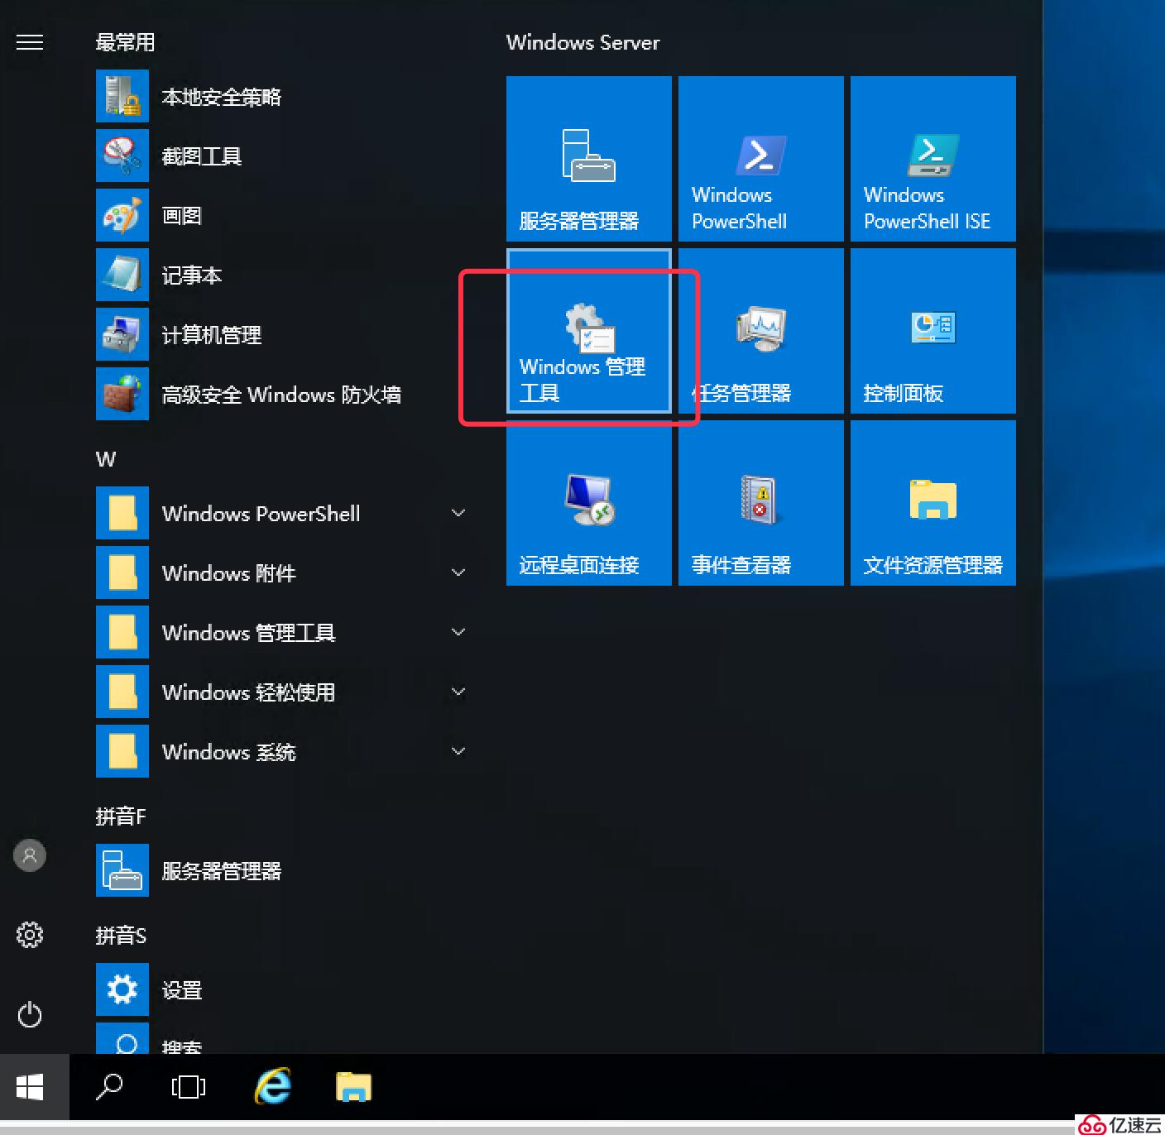Open the Windows PowerShell tile
The height and width of the screenshot is (1135, 1165).
click(761, 159)
